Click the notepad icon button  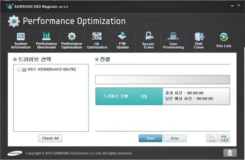pyautogui.click(x=212, y=138)
